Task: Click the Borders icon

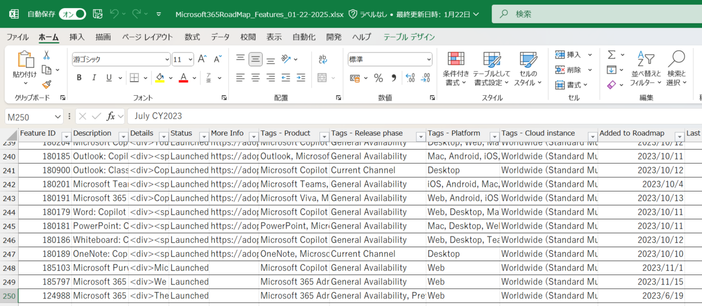Action: click(134, 78)
